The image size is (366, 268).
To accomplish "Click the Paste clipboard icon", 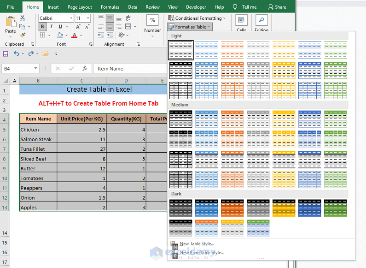I will click(11, 22).
